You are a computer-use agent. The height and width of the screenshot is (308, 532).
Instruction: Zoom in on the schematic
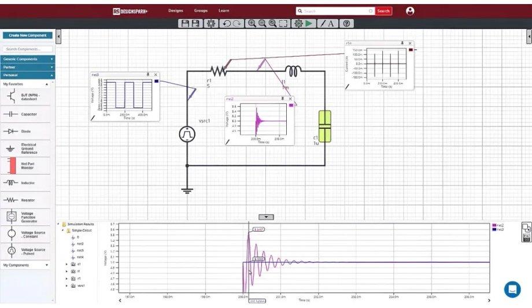click(252, 24)
